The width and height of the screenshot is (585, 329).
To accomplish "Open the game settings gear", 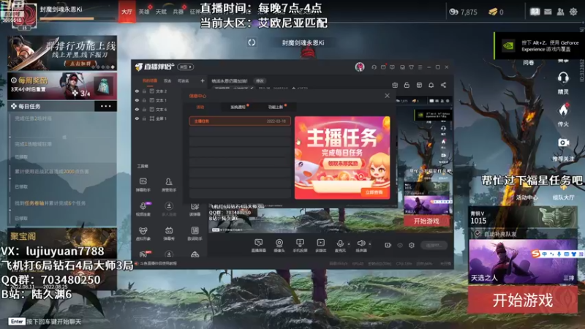I will point(573,12).
